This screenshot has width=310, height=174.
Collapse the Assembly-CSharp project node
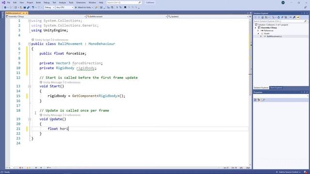click(255, 28)
